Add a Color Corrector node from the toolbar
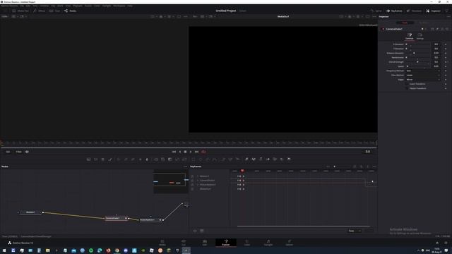Image resolution: width=452 pixels, height=254 pixels. tap(119, 159)
